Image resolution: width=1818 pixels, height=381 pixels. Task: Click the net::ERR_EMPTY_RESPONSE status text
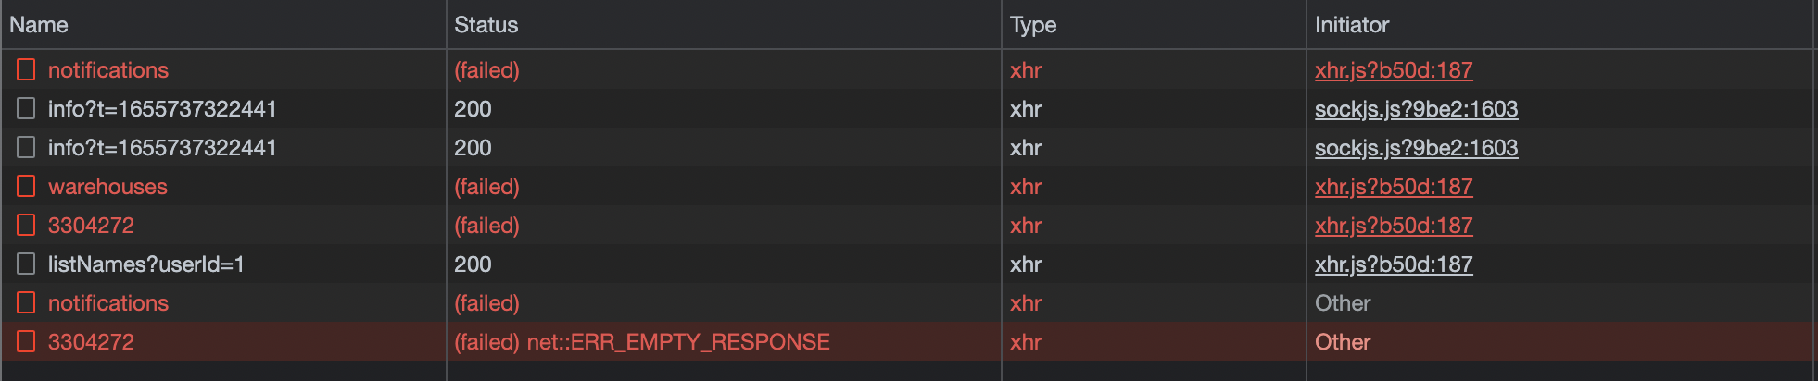[x=678, y=342]
